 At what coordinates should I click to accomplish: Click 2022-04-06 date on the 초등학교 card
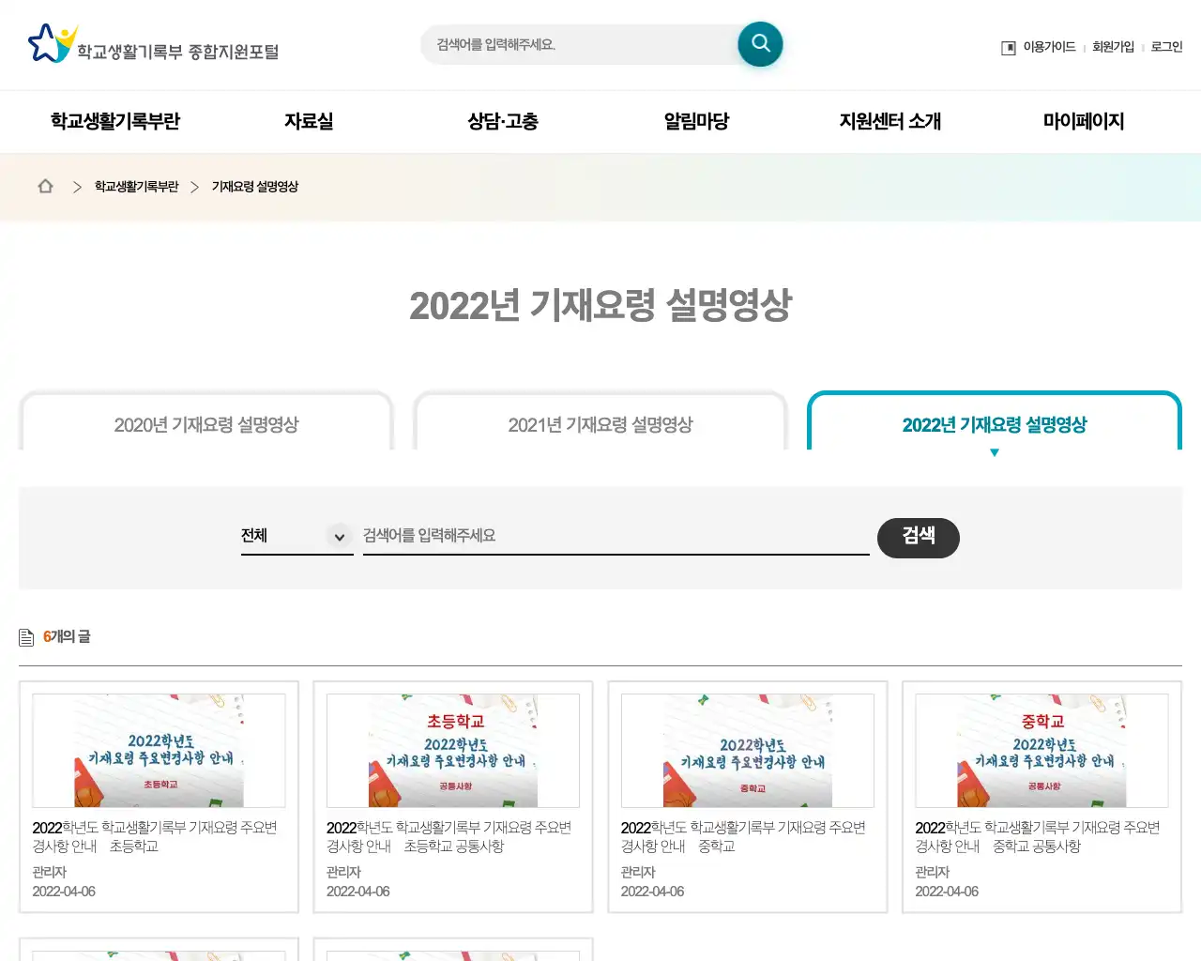64,892
